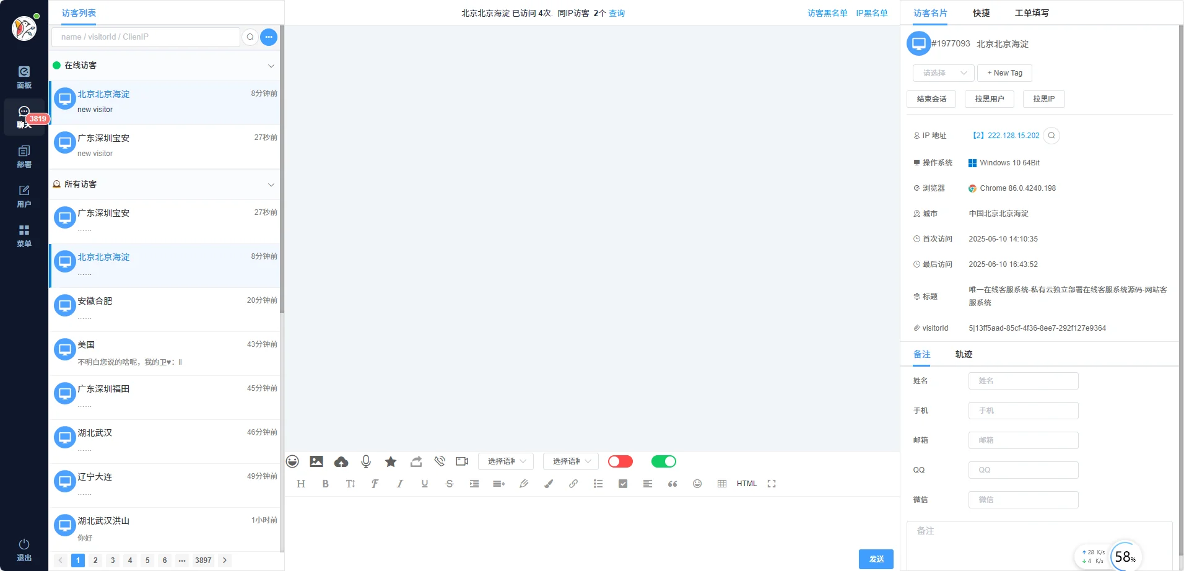Click the 结束会话 button
This screenshot has width=1184, height=571.
coord(931,99)
